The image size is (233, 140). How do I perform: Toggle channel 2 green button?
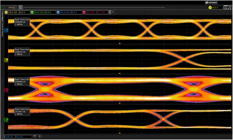tap(32, 12)
